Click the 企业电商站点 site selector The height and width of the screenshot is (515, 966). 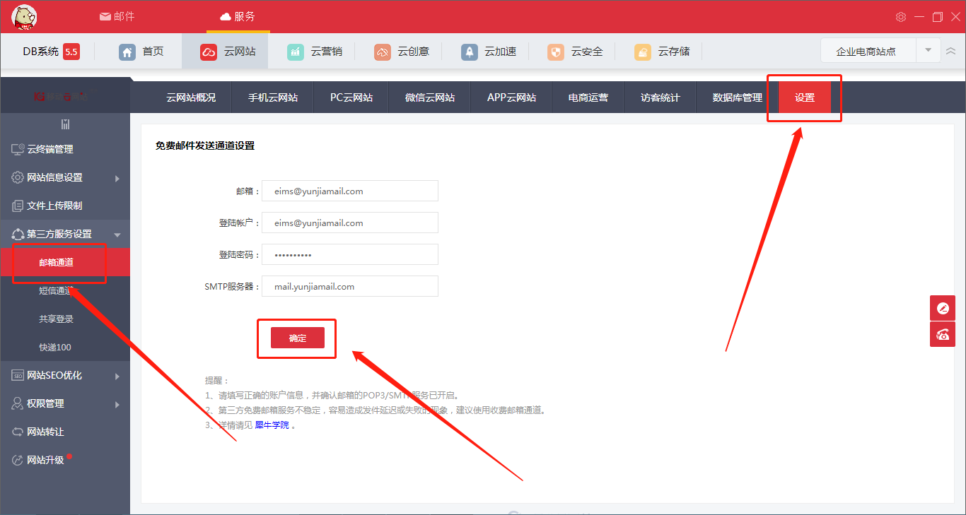click(x=868, y=51)
